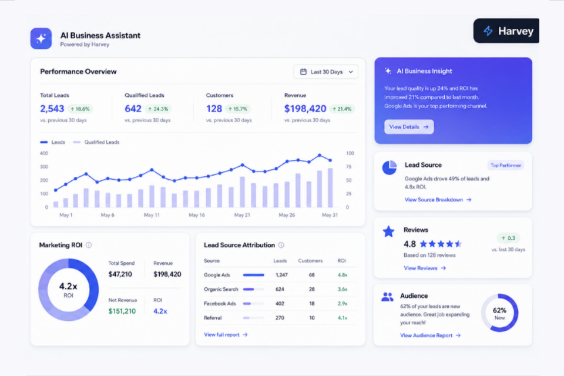Click the Top Performer badge
564x376 pixels.
505,165
